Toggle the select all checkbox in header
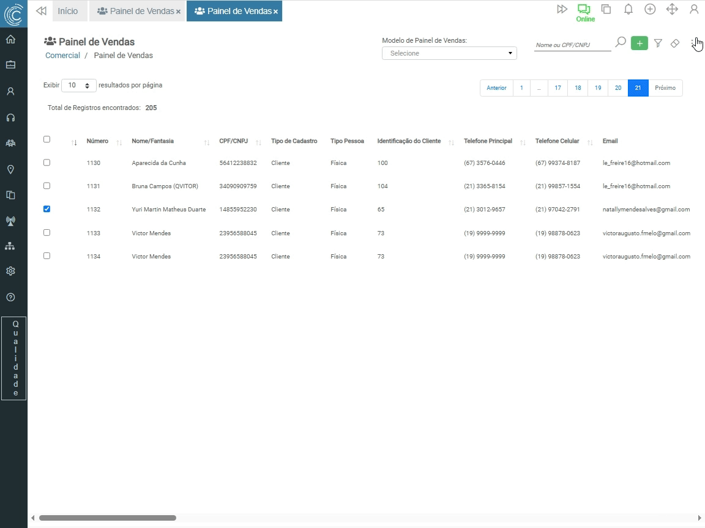Image resolution: width=705 pixels, height=528 pixels. pos(47,139)
